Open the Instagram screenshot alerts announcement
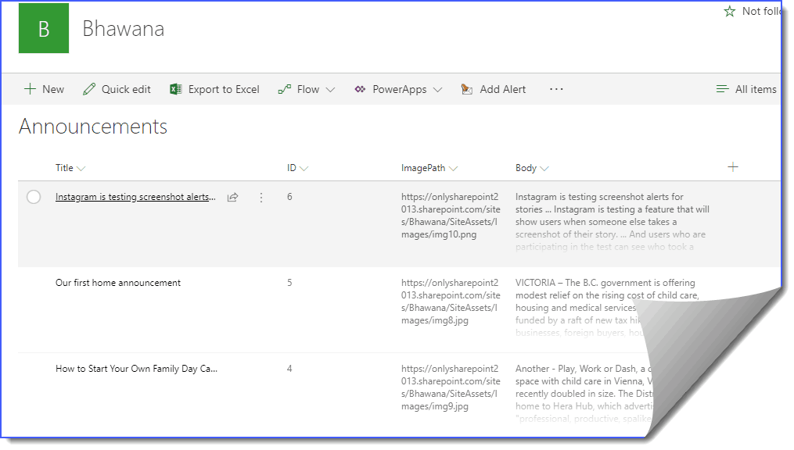Screen dimensions: 794x450 tap(134, 197)
